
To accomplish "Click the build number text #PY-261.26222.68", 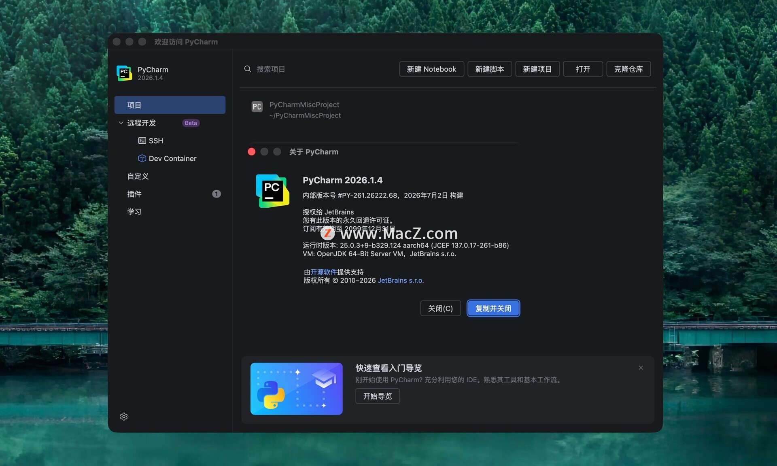I will (368, 196).
